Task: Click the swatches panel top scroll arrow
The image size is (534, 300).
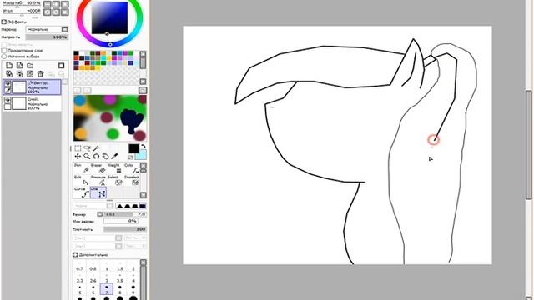Action: pos(143,53)
